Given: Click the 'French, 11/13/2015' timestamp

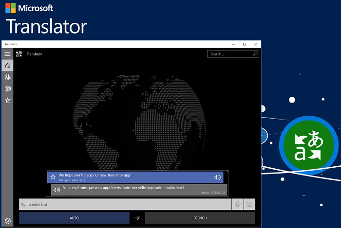Looking at the screenshot, I should (x=213, y=193).
